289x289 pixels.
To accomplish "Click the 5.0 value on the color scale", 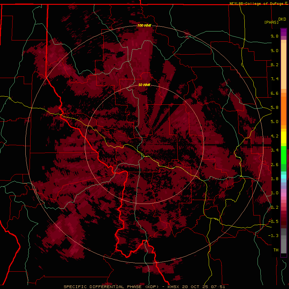I will 275,122.
